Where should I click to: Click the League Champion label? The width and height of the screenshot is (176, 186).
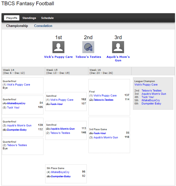point(145,81)
